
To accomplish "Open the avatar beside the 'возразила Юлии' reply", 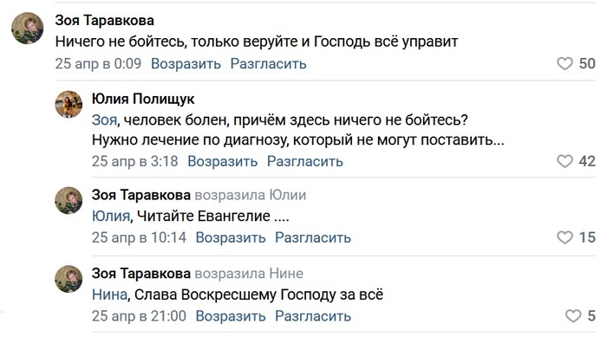I will 69,200.
